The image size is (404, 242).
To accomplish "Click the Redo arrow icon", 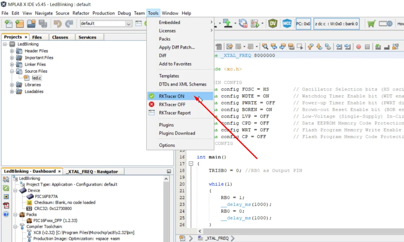I will point(69,24).
